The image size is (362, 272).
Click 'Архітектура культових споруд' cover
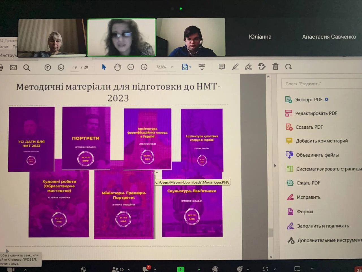click(202, 140)
